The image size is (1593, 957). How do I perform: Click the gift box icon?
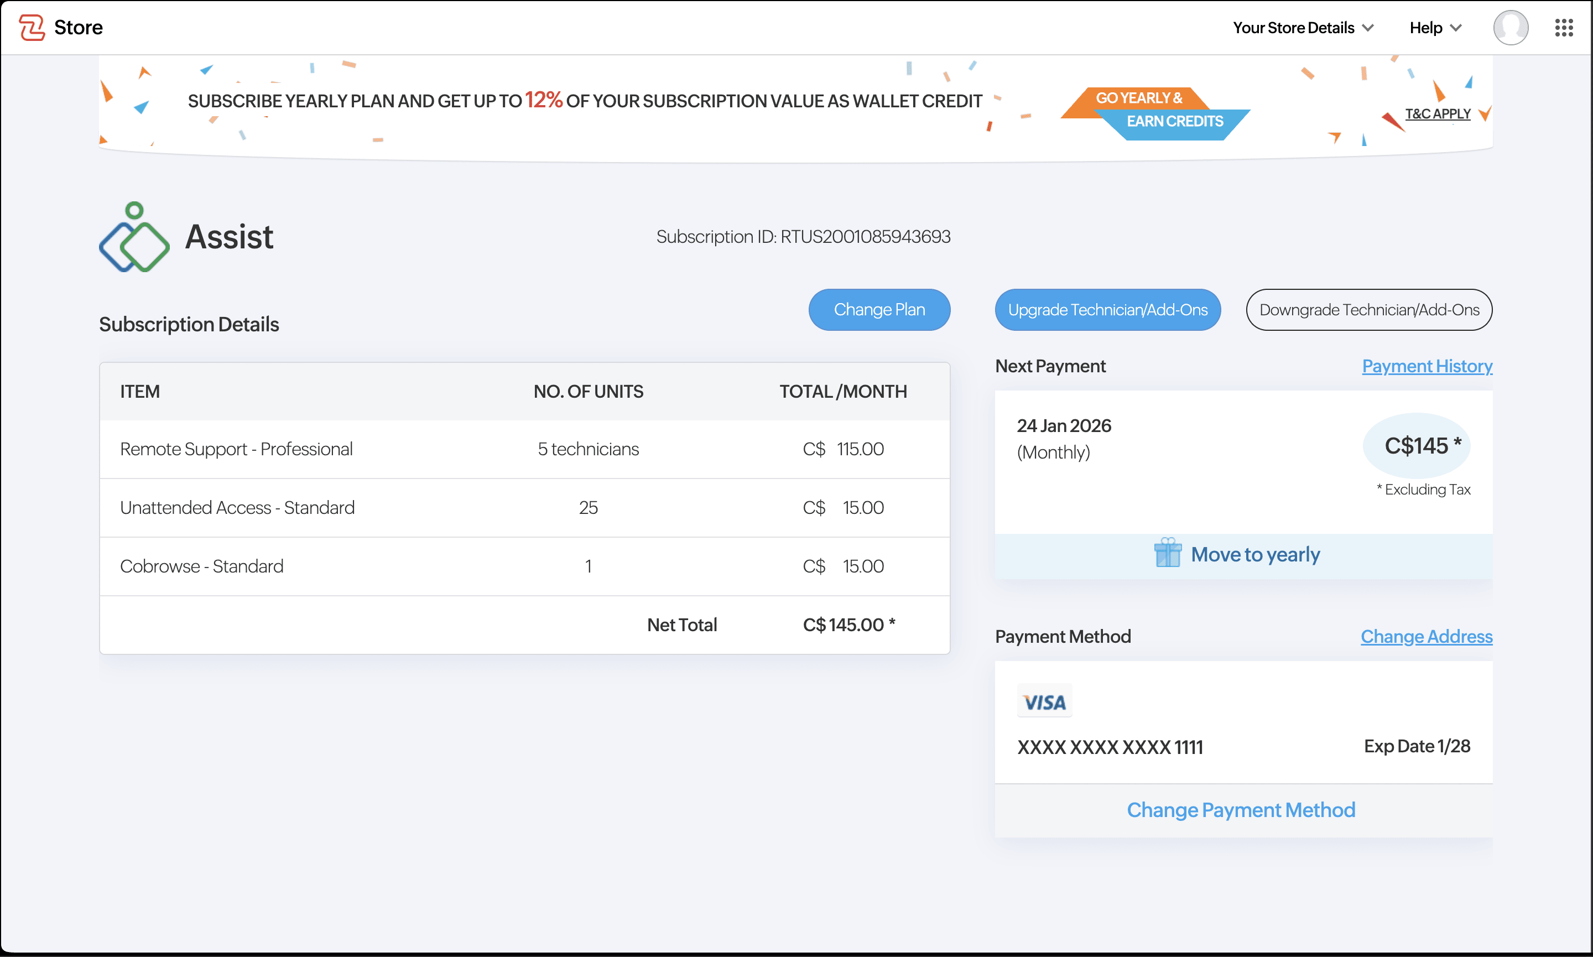pos(1167,553)
